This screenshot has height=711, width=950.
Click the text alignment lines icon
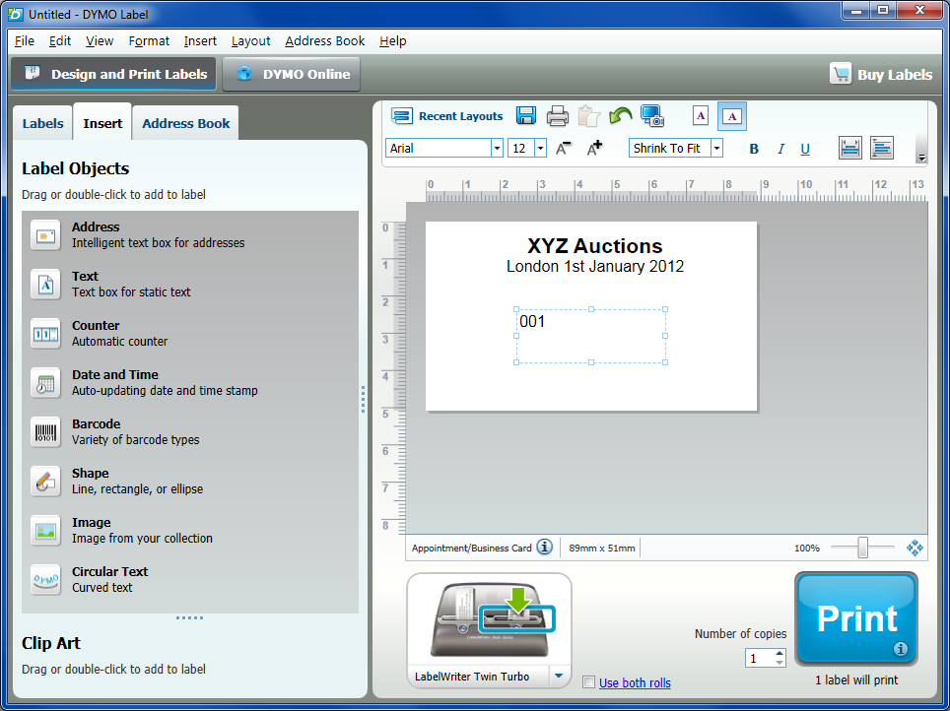pos(882,148)
